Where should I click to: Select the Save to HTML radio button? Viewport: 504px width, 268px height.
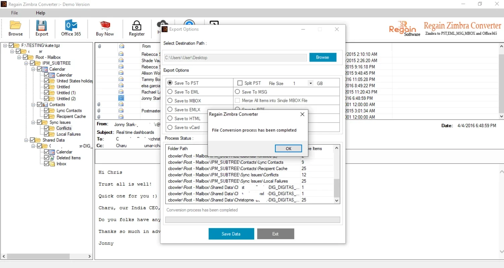pyautogui.click(x=170, y=118)
